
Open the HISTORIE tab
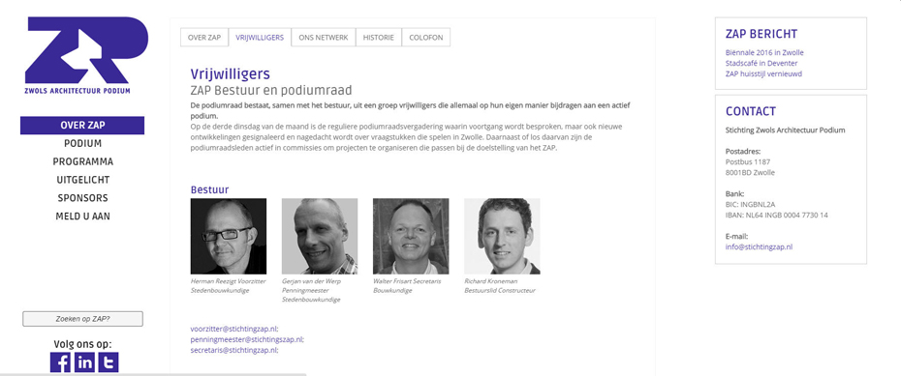[x=379, y=38]
